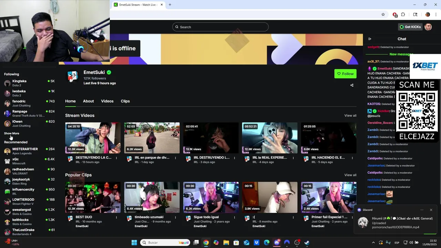Play the IRL en parque de div... video
The height and width of the screenshot is (248, 441).
coord(152,138)
